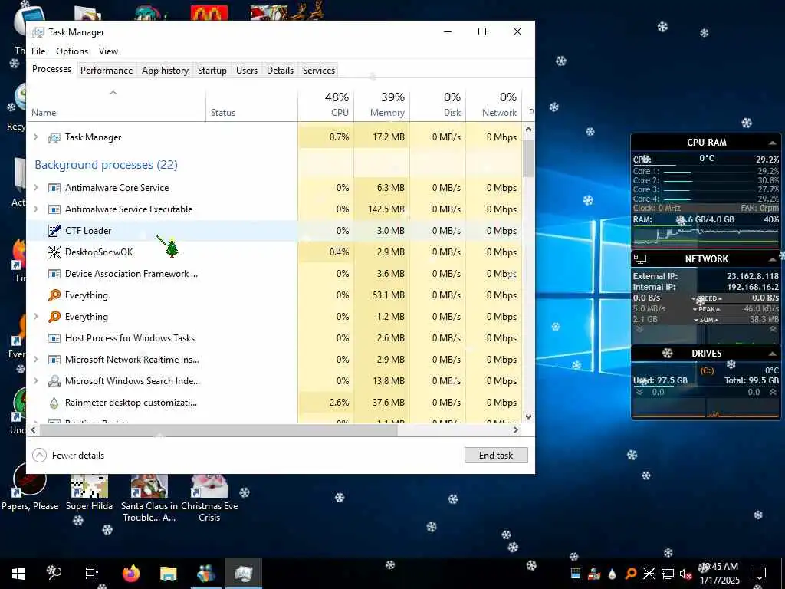Screen dimensions: 785x589
Task: Click the CTF Loader pen icon
Action: point(54,231)
